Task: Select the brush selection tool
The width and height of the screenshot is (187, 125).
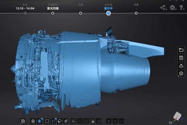Action: 66,121
